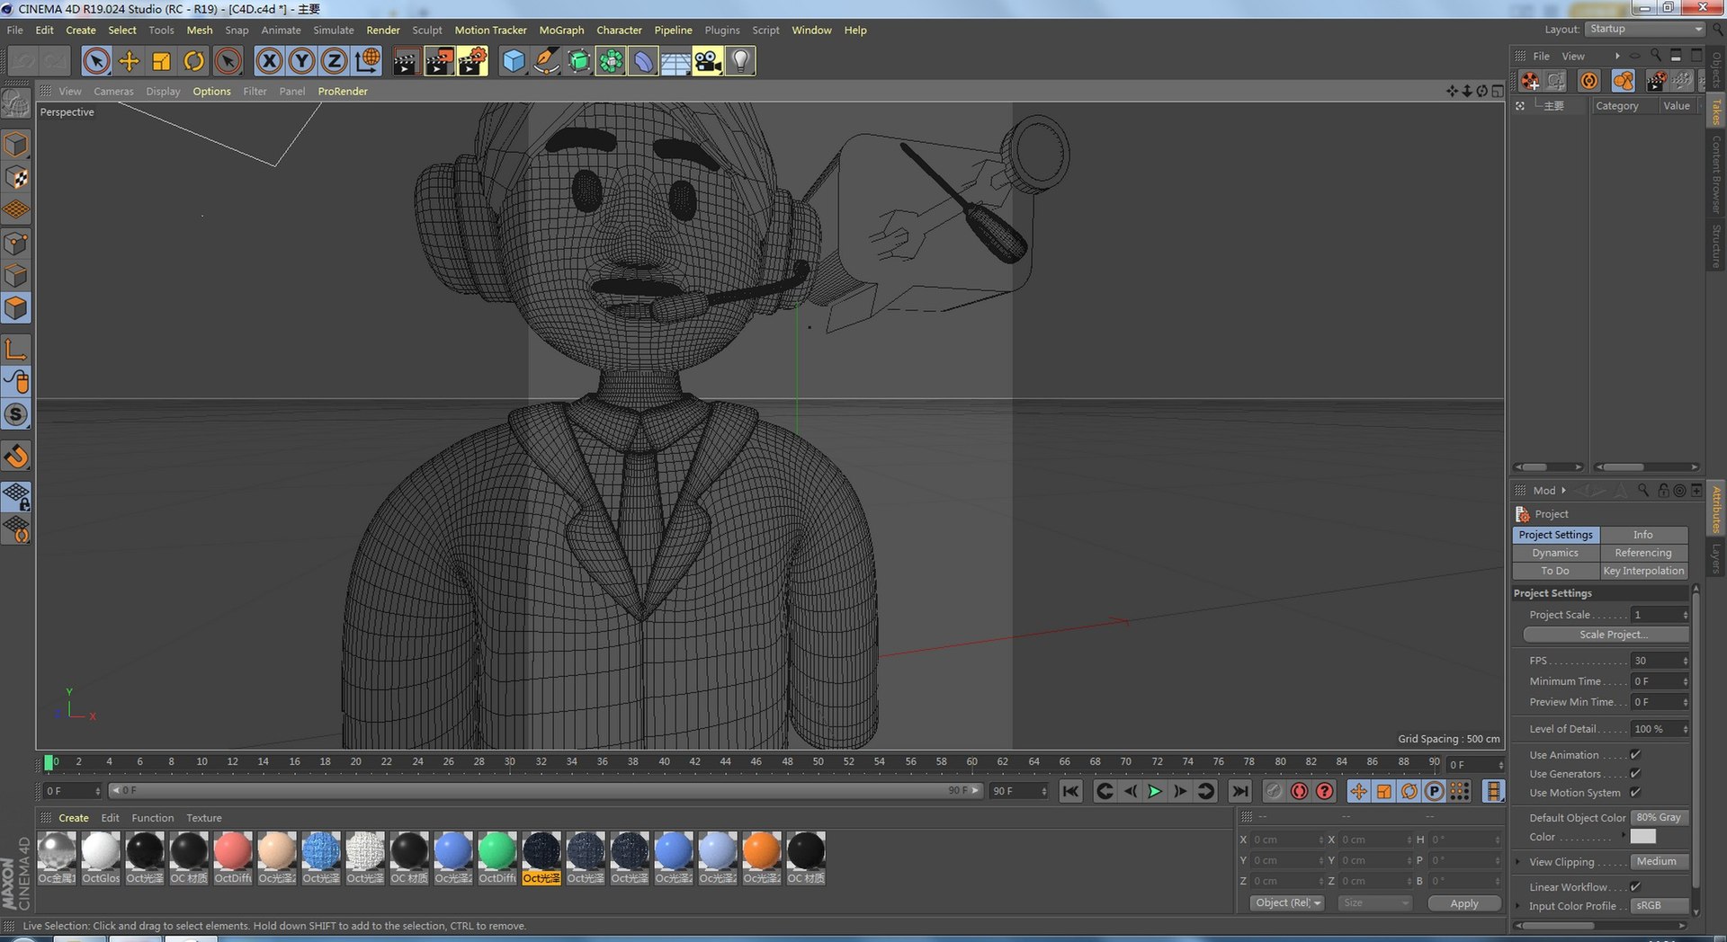Toggle Z axis lock icon
Image resolution: width=1727 pixels, height=942 pixels.
click(x=334, y=61)
